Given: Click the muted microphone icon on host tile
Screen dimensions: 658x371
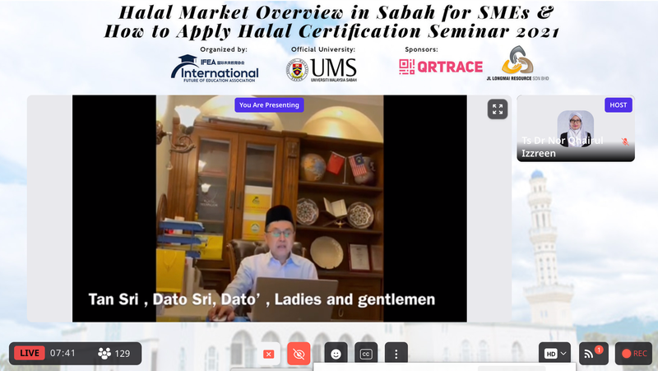Looking at the screenshot, I should click(625, 141).
